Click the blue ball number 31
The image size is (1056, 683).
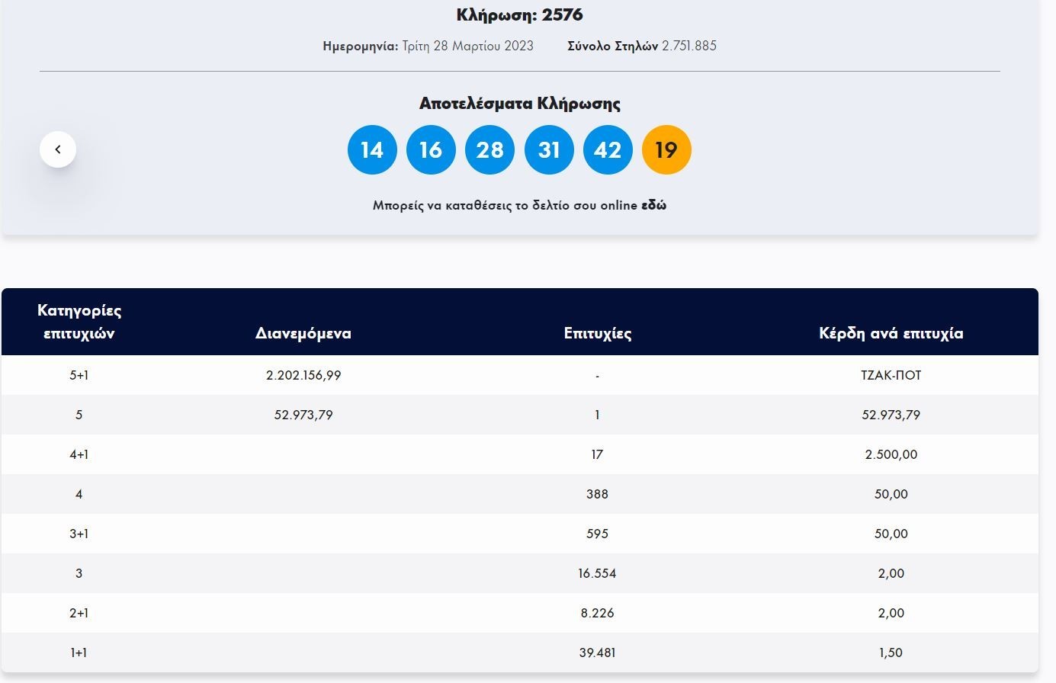click(549, 150)
